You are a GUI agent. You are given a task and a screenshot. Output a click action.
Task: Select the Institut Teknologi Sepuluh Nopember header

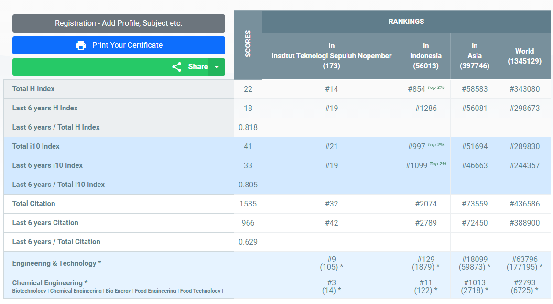click(x=331, y=56)
